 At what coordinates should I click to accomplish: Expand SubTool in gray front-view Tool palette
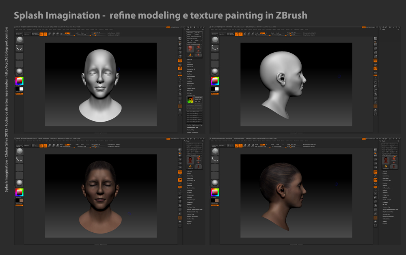click(190, 60)
